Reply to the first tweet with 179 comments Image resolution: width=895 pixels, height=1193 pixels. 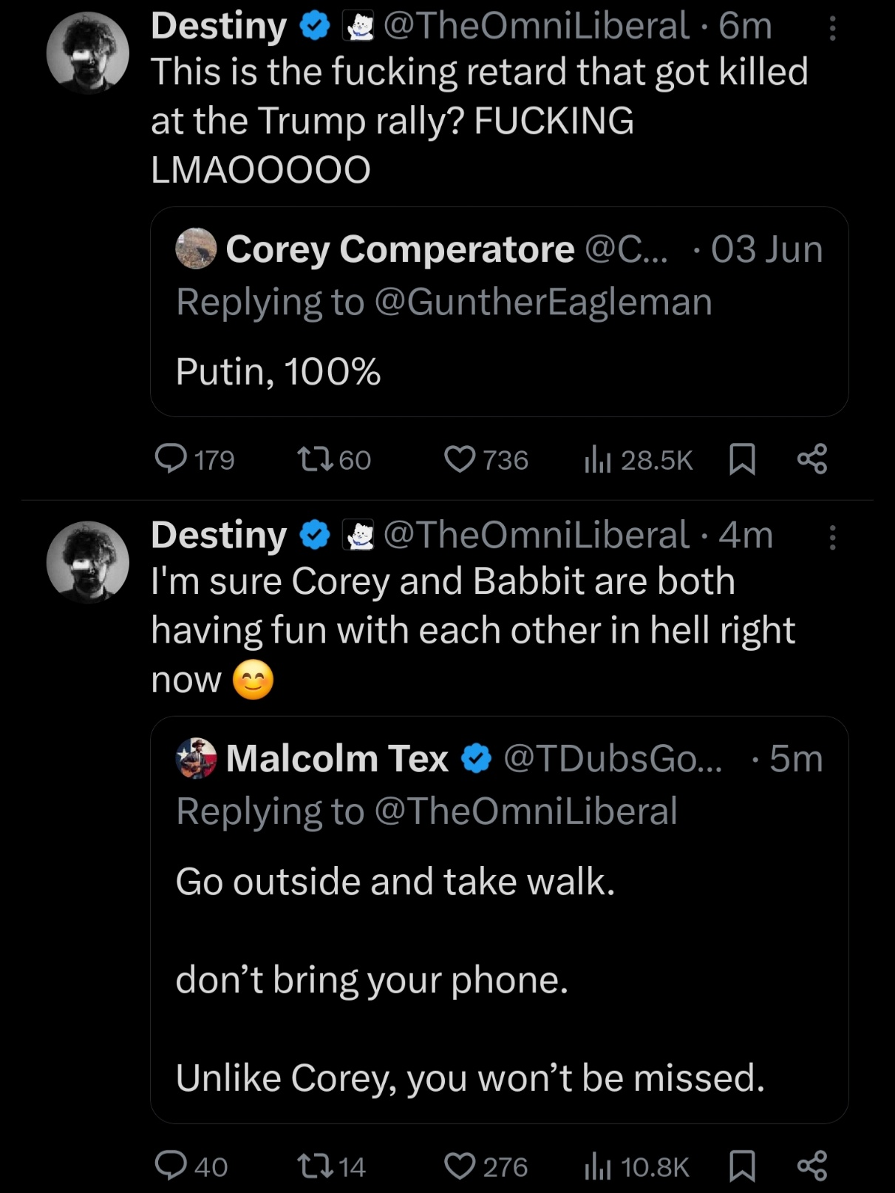(x=171, y=459)
